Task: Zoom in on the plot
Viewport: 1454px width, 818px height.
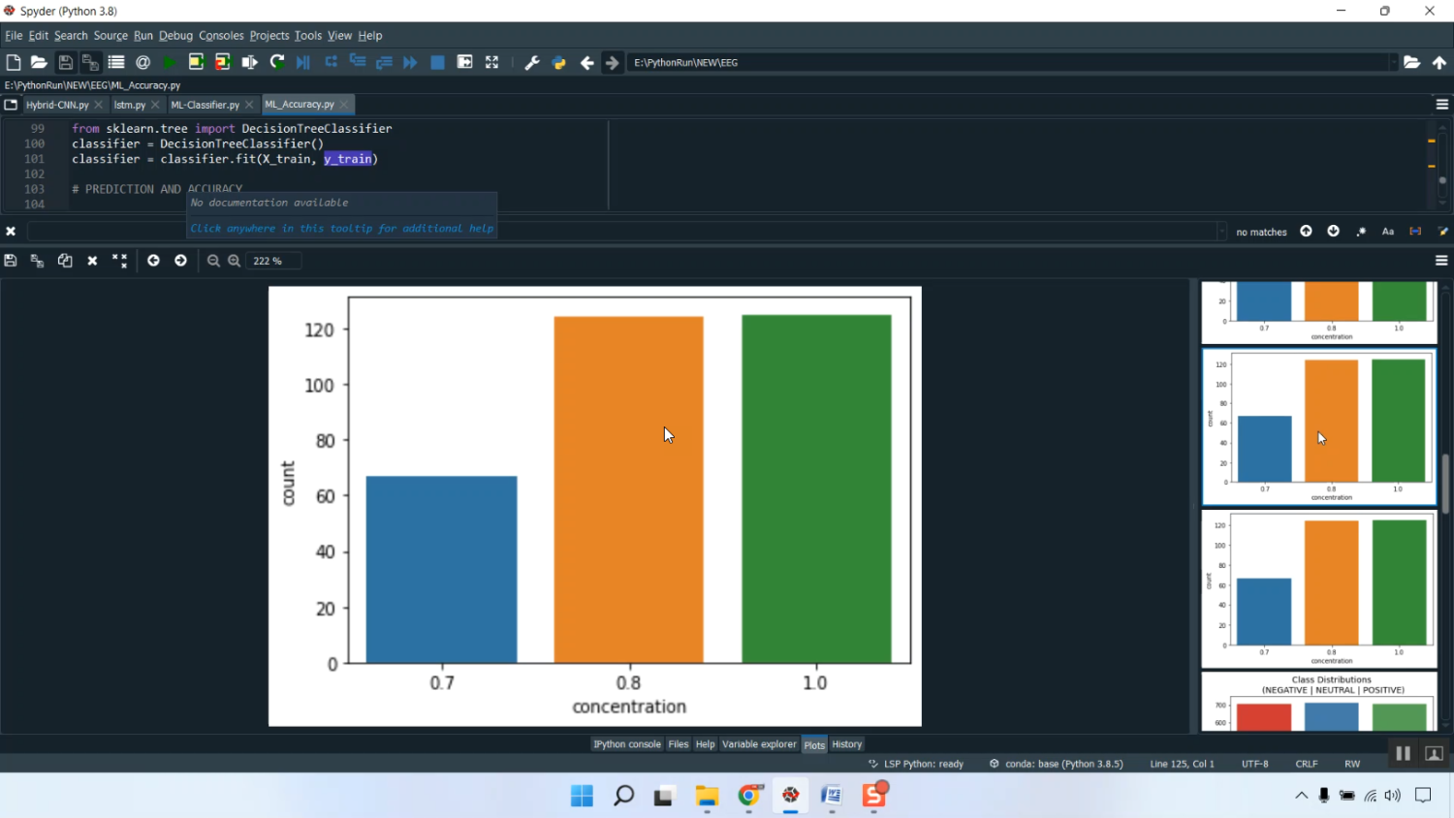Action: click(234, 261)
